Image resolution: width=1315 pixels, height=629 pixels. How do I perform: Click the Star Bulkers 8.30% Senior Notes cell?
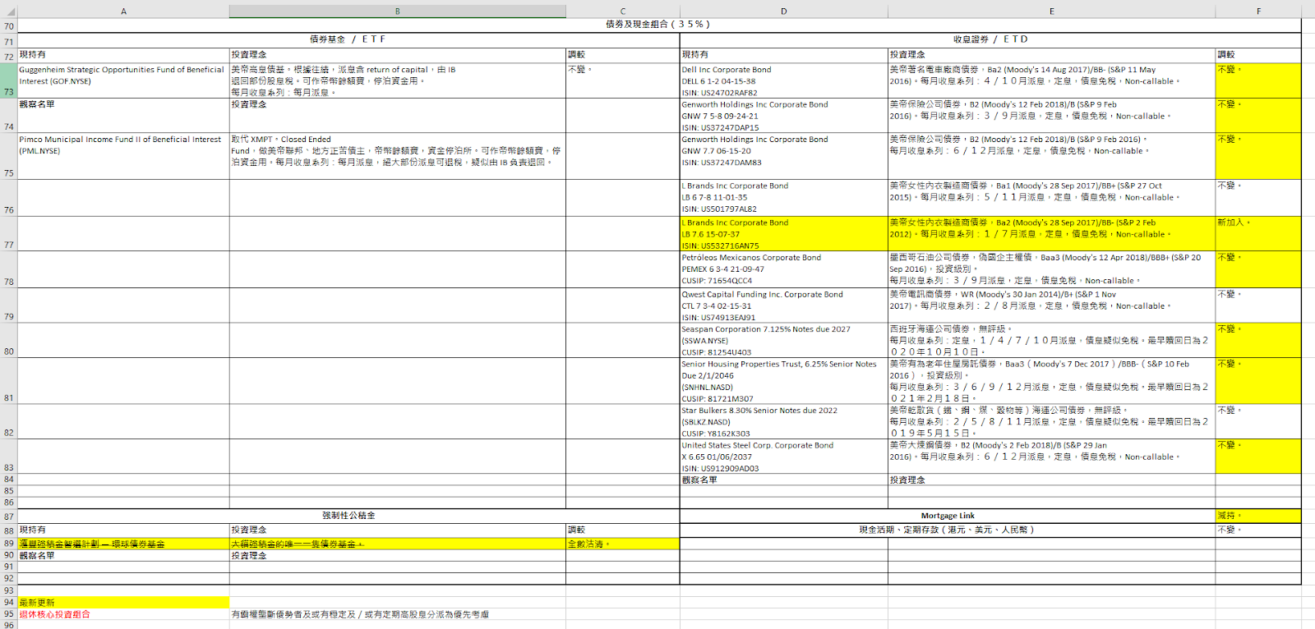point(784,421)
